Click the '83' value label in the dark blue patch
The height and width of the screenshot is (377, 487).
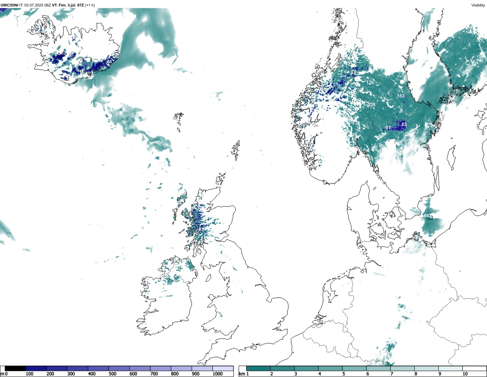[404, 124]
